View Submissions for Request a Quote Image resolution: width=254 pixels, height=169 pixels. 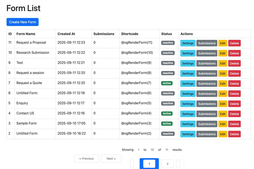click(207, 84)
